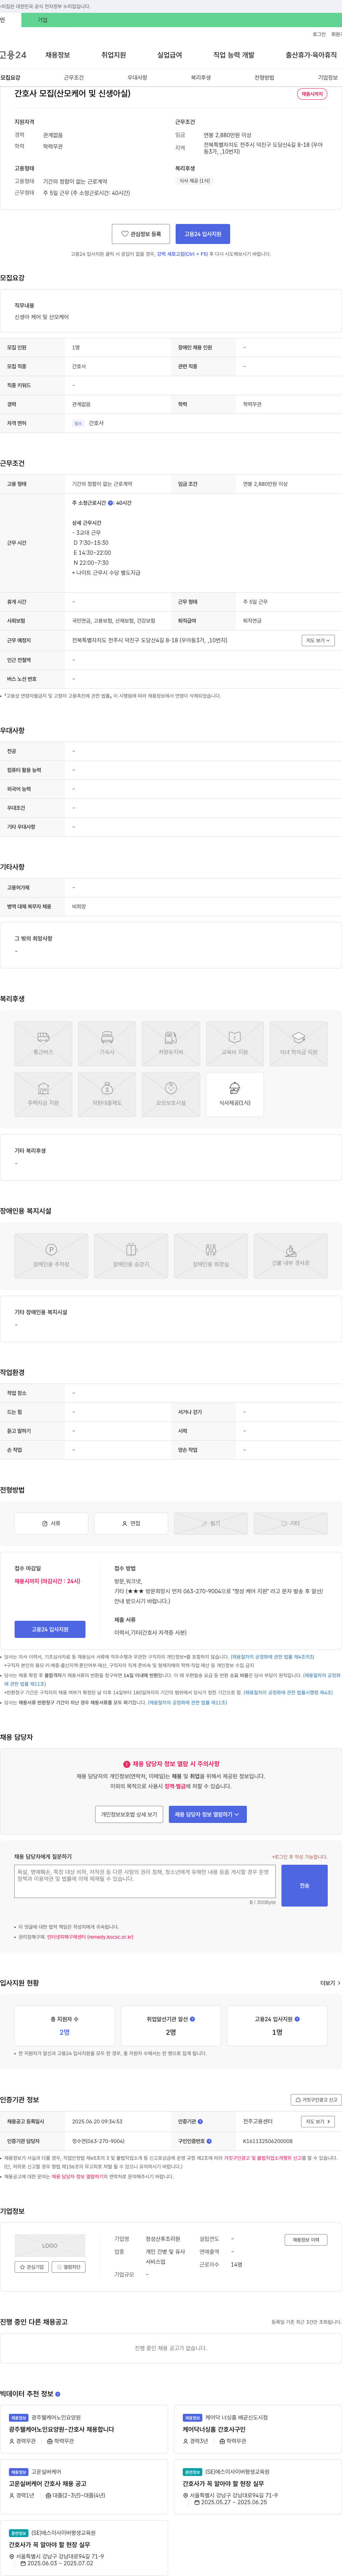Image resolution: width=342 pixels, height=2576 pixels.
Task: Click the 고용24 logo
Action: [13, 55]
